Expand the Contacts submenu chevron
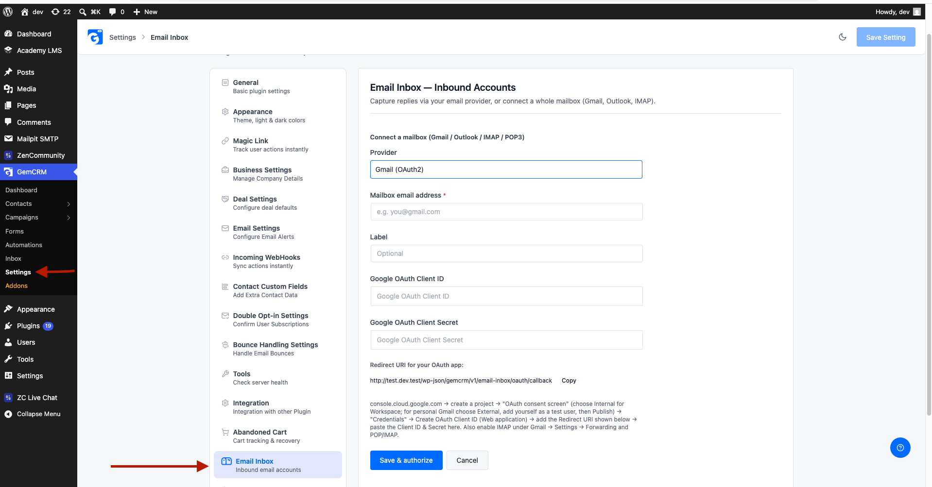 coord(69,204)
